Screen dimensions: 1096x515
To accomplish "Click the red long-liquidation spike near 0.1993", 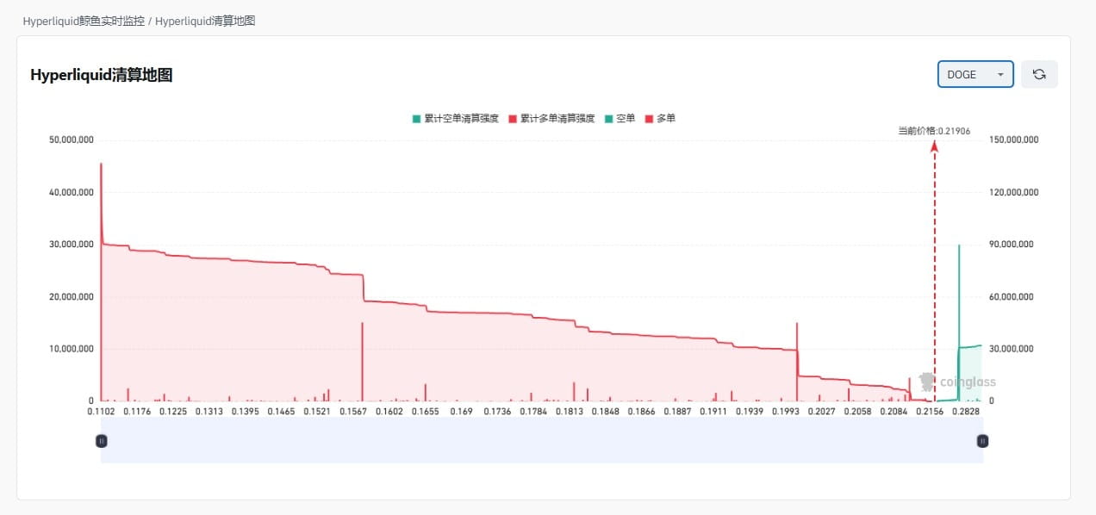I will coord(797,362).
